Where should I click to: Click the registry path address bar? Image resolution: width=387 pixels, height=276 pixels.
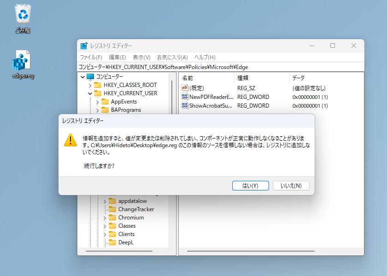click(221, 67)
